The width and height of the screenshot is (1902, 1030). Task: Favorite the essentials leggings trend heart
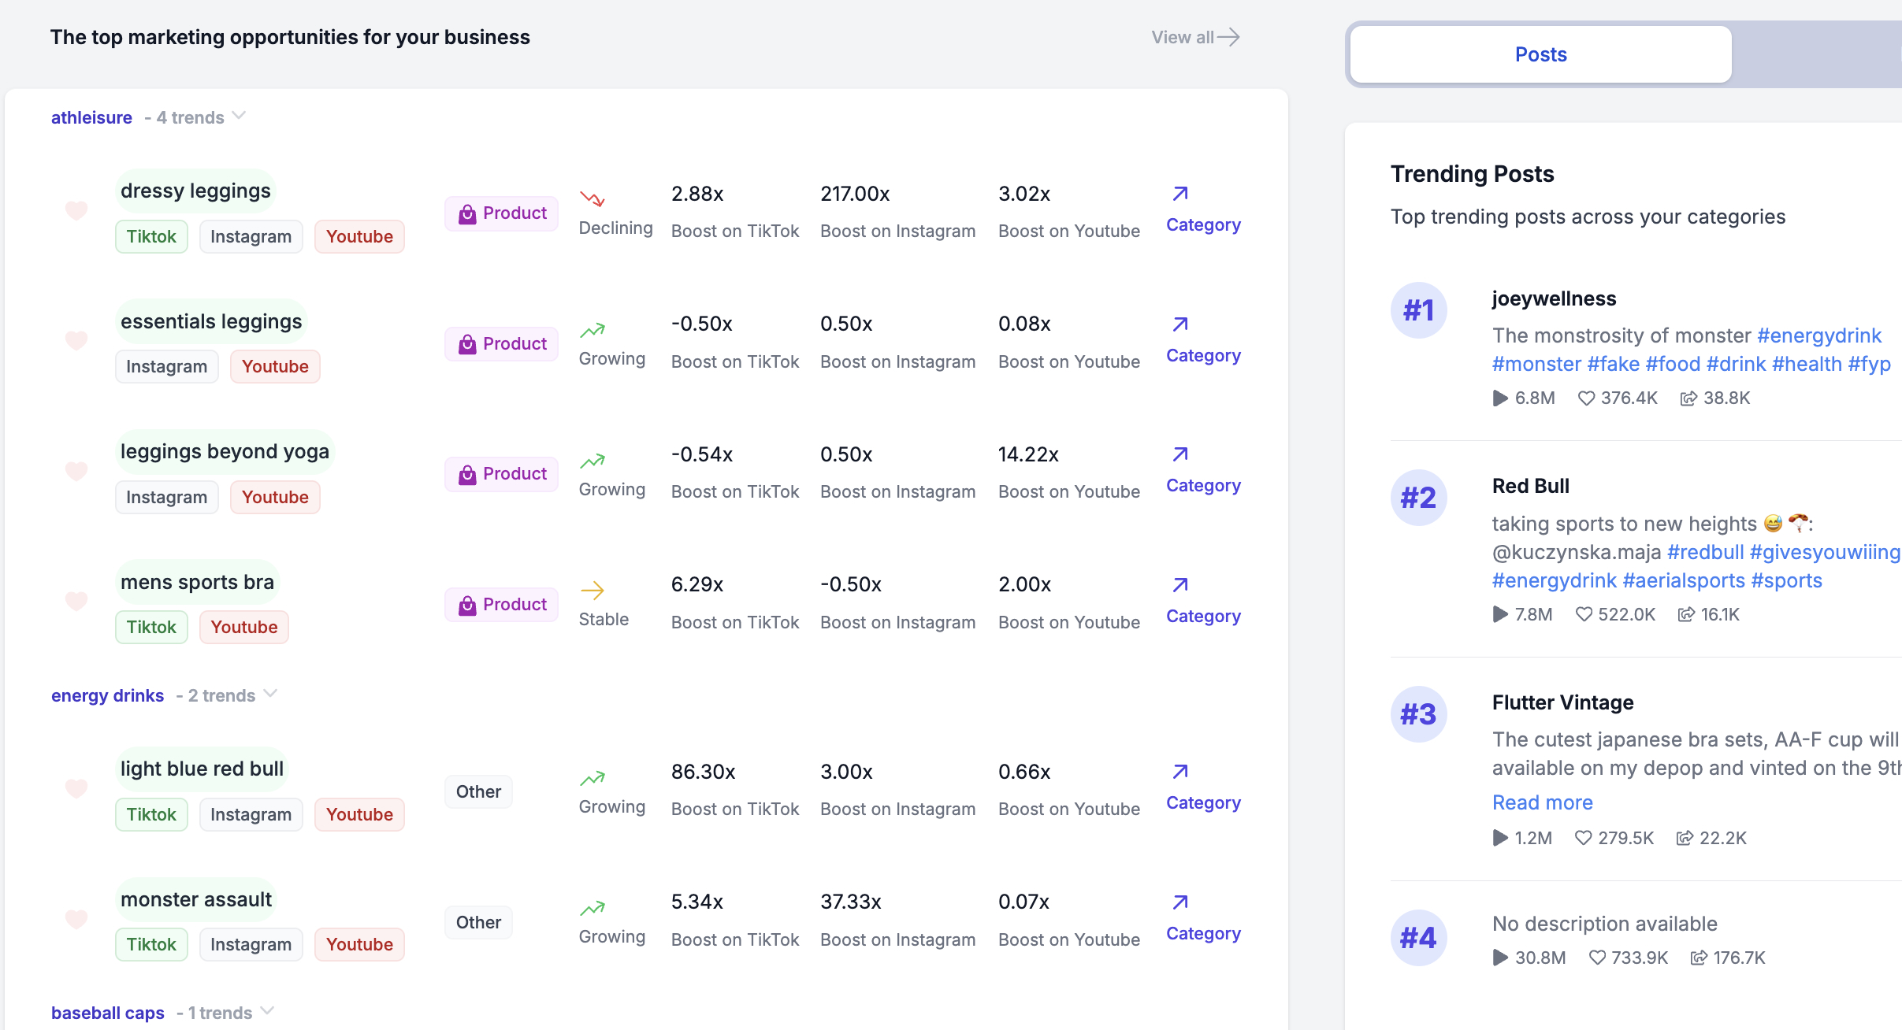pyautogui.click(x=76, y=340)
